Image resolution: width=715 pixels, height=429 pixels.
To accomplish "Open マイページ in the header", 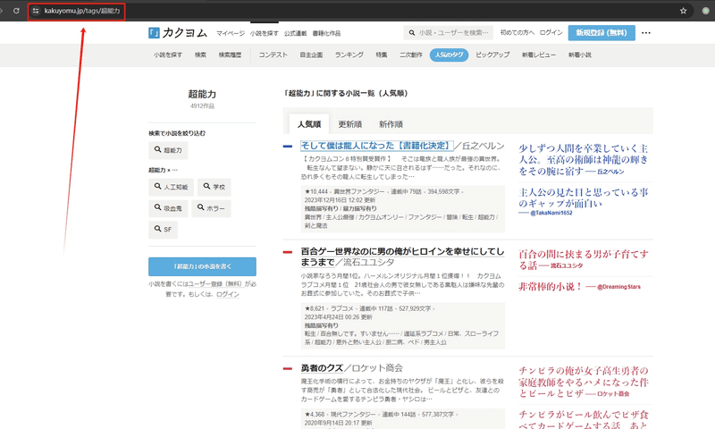I will [x=231, y=33].
